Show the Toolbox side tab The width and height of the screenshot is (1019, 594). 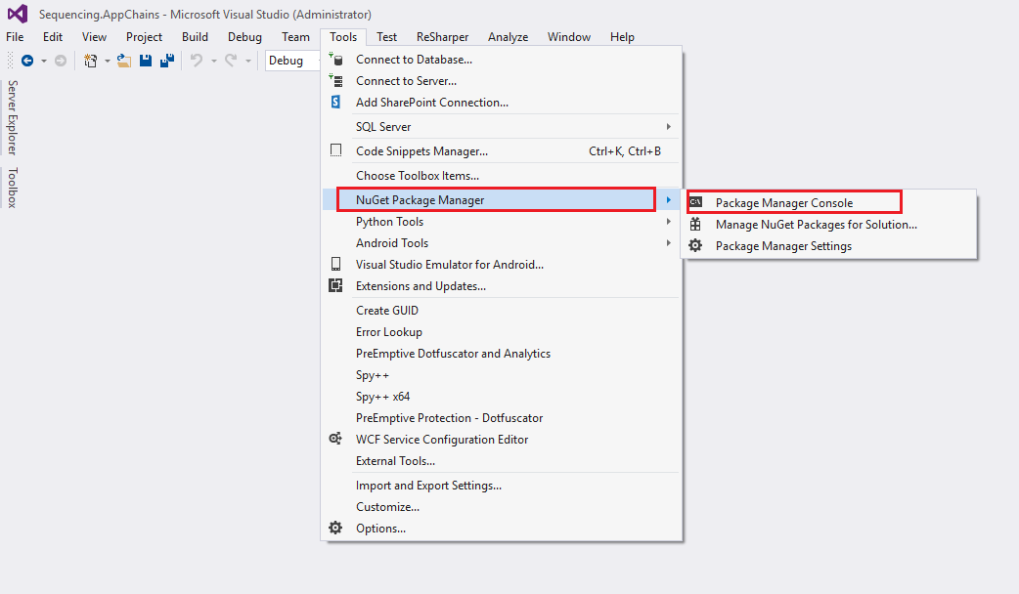coord(13,188)
